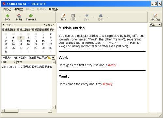Click the #work hashtag link

[x=112, y=65]
